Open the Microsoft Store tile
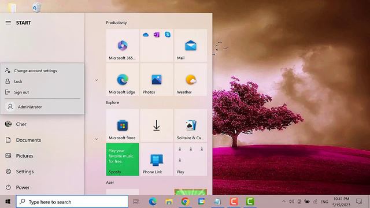 coord(123,125)
